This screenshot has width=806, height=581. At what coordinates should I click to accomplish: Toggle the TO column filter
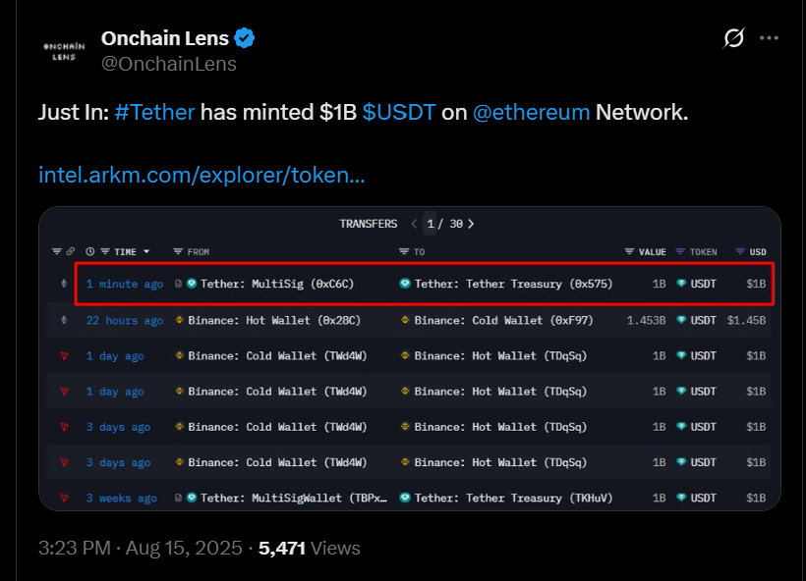(x=404, y=251)
